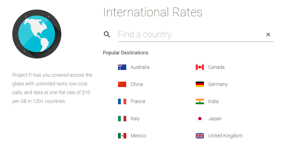Pick United Kingdom country name

tap(225, 136)
